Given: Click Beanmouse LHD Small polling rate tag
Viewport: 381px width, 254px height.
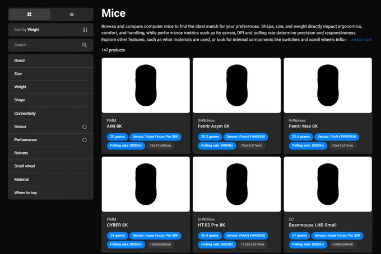Looking at the screenshot, I should (x=308, y=244).
